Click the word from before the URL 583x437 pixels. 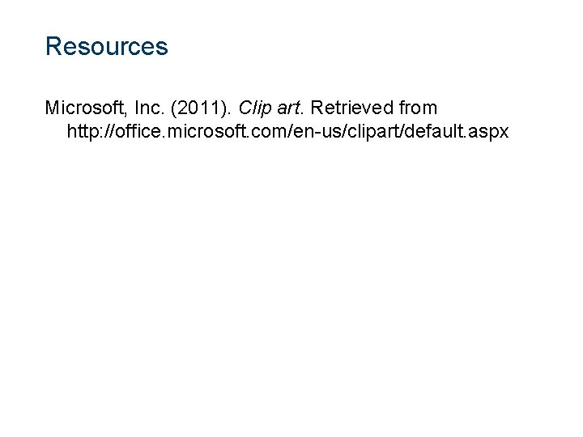(418, 108)
